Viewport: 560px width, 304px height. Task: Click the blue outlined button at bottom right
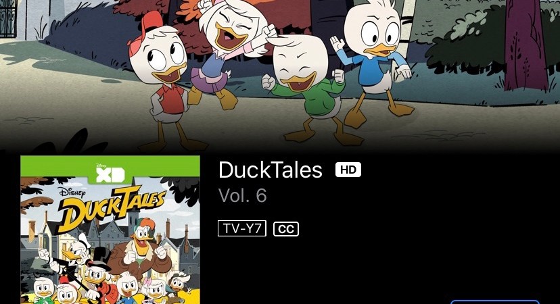(495, 302)
